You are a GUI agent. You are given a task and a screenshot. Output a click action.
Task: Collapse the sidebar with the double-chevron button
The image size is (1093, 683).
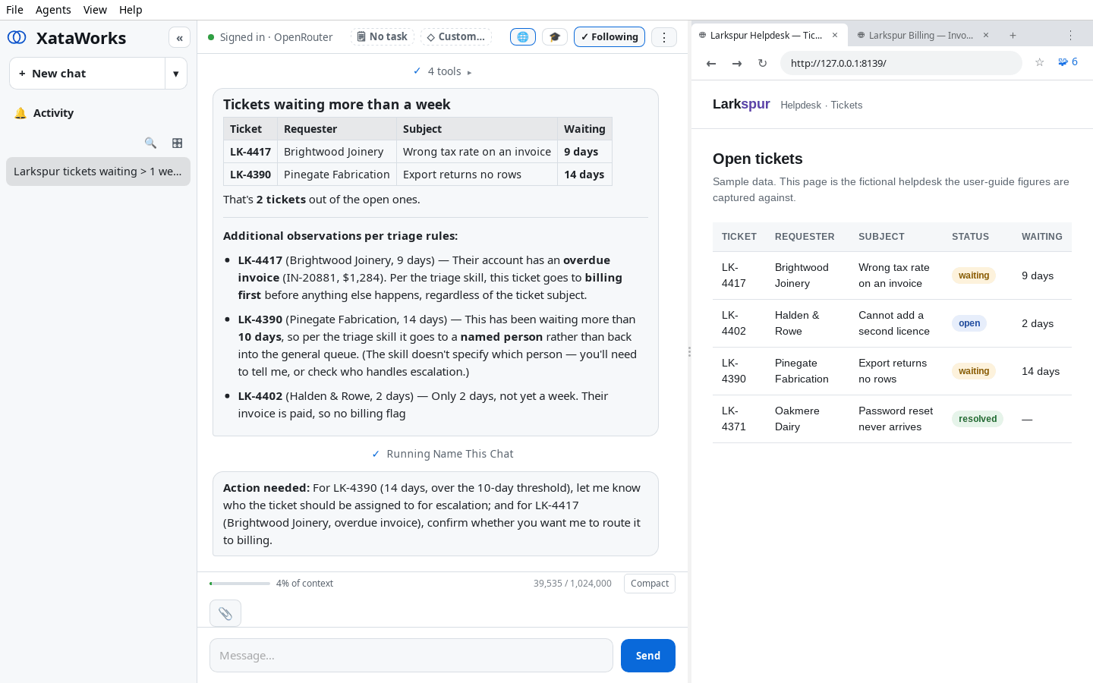(179, 38)
